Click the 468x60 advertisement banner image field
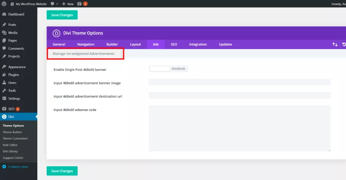346x180 pixels. click(x=240, y=82)
